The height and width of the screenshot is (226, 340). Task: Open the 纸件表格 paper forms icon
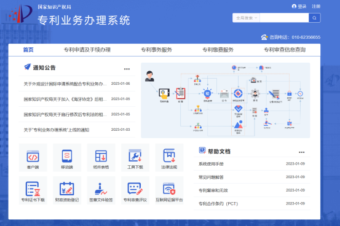(x=101, y=158)
